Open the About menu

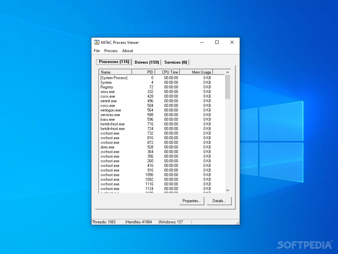click(127, 50)
